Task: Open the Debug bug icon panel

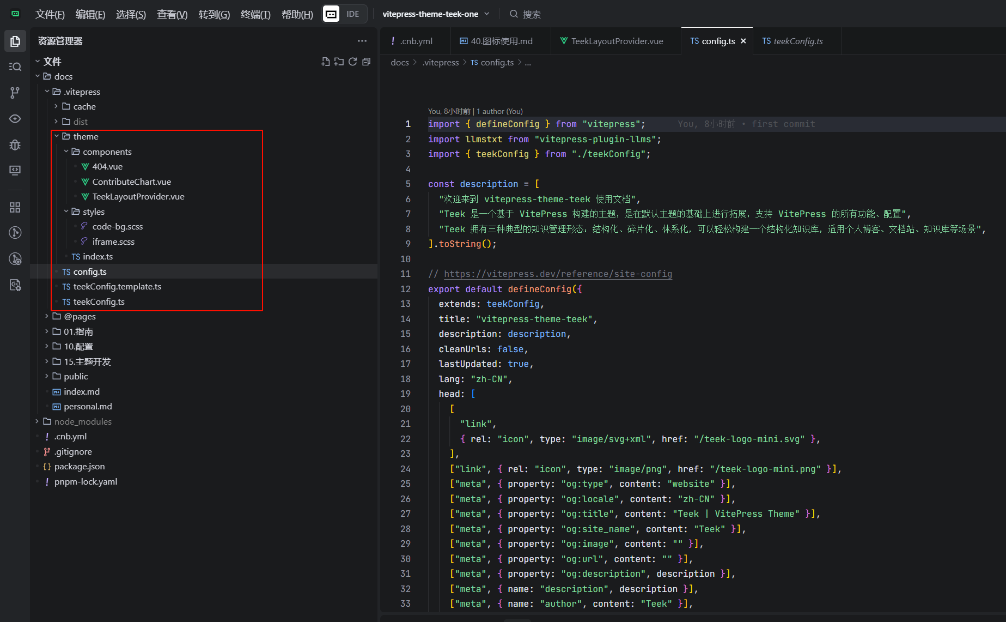Action: (15, 144)
